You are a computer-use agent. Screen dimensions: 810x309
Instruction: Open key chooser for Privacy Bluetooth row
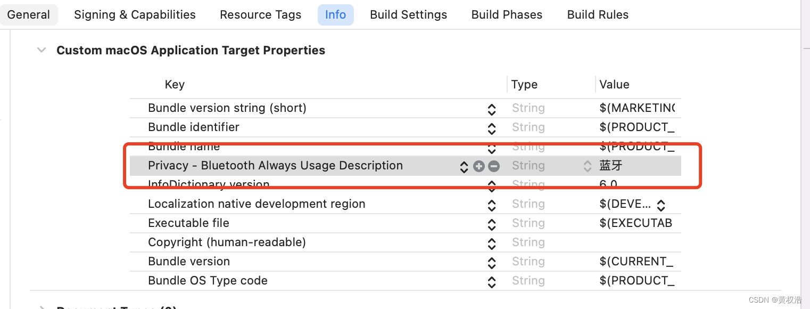pos(464,166)
